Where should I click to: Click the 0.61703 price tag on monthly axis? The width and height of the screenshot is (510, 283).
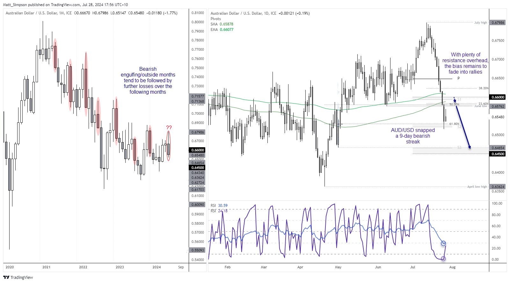198,190
